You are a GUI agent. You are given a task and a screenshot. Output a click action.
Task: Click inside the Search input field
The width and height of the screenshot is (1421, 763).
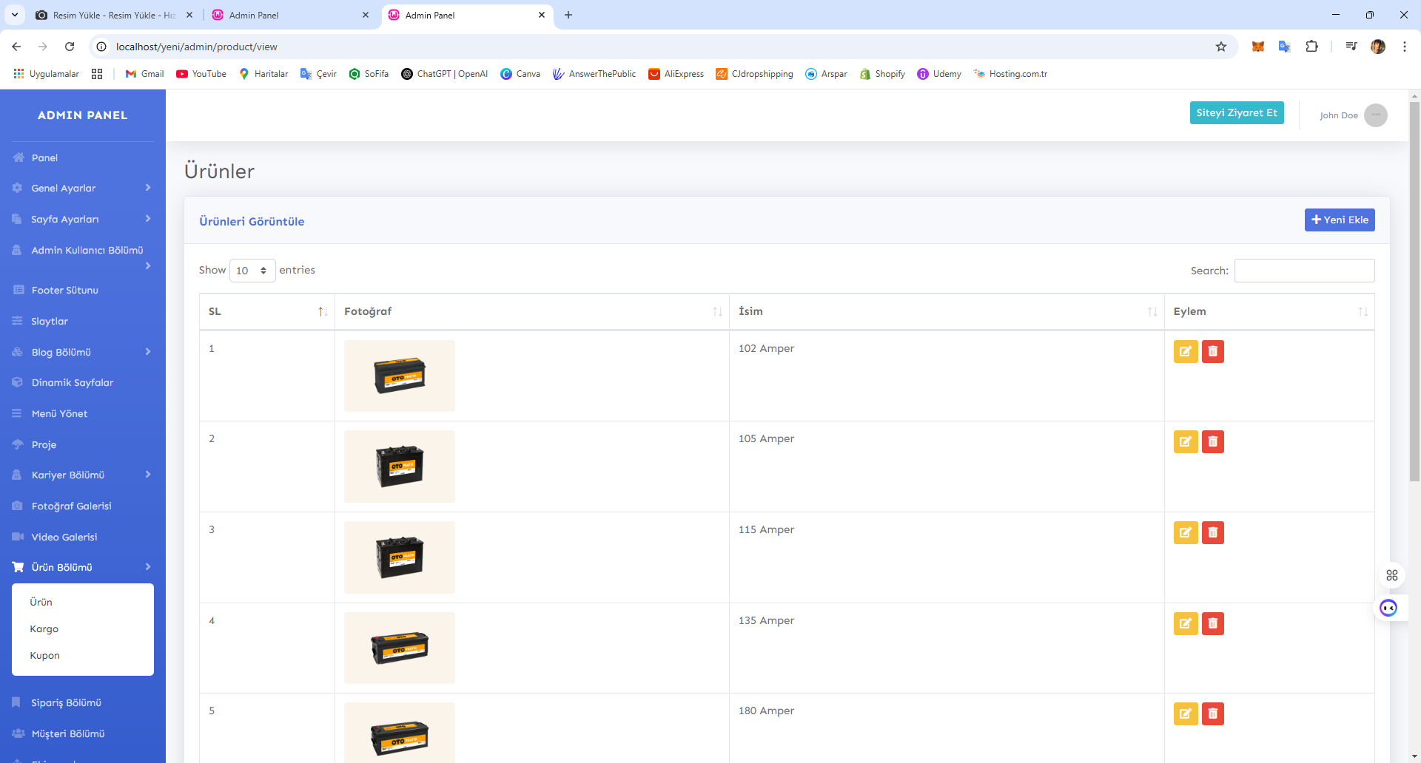click(x=1303, y=271)
